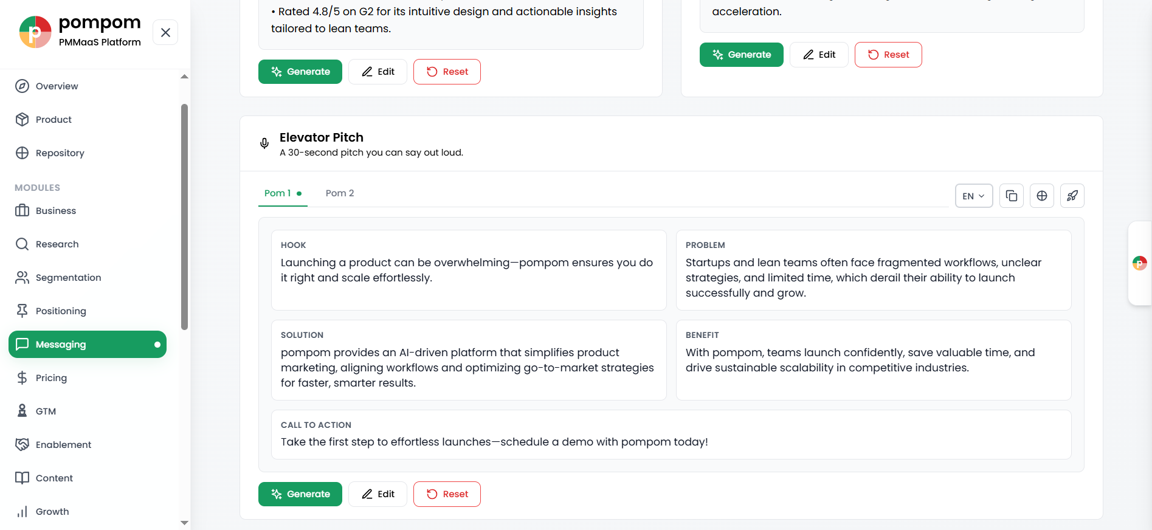Open the Repository section
Screen dimensions: 1152x530
[88, 153]
